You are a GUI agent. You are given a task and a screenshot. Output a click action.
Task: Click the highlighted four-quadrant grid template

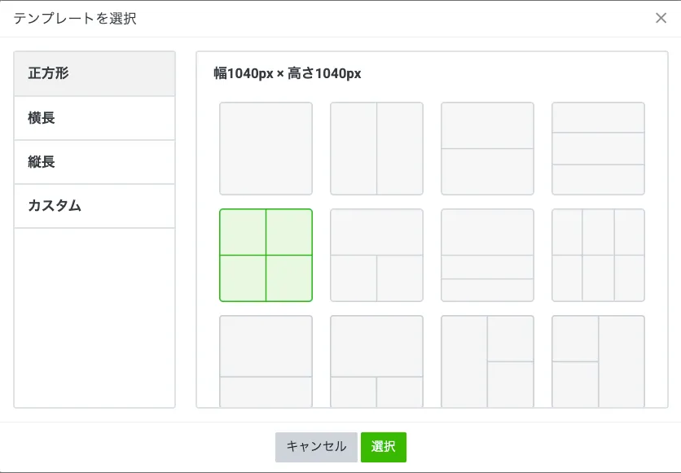click(266, 255)
